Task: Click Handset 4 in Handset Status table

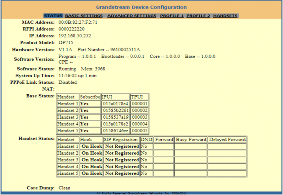Action: tap(68, 167)
